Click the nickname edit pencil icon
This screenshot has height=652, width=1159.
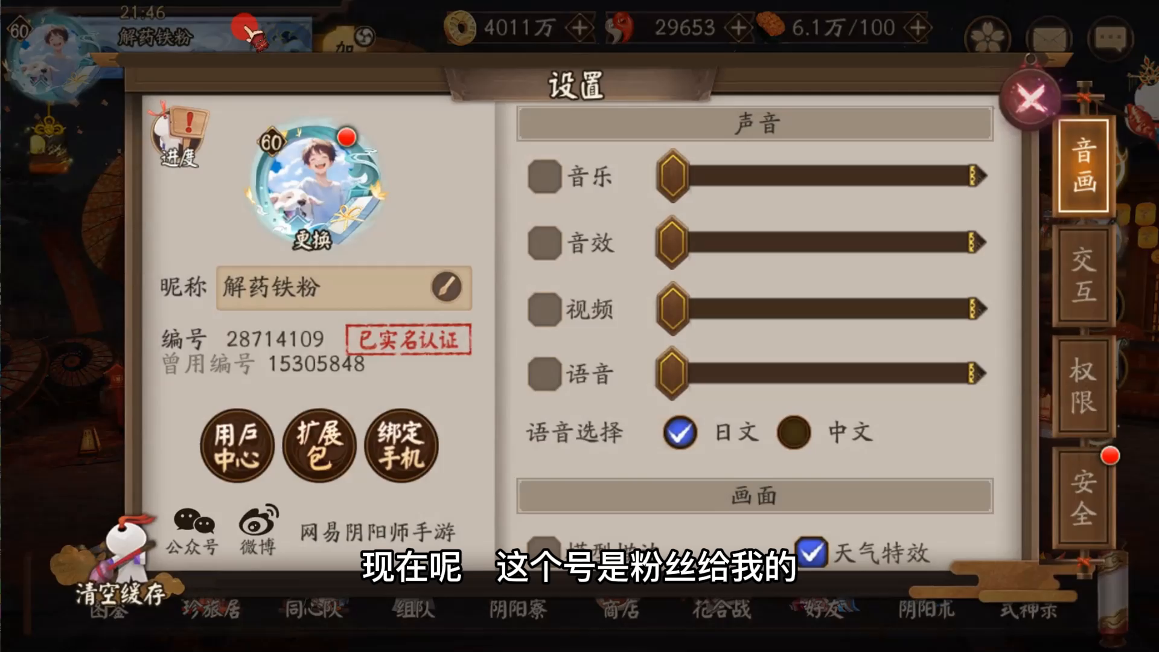pyautogui.click(x=447, y=287)
